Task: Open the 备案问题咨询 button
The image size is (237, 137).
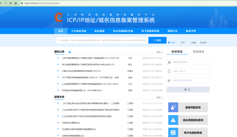Action: [x=188, y=107]
